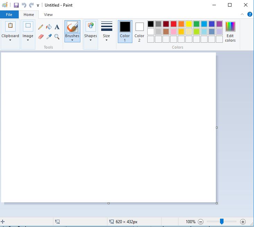254x227 pixels.
Task: Click the Paint app icon in title bar
Action: tap(5, 5)
